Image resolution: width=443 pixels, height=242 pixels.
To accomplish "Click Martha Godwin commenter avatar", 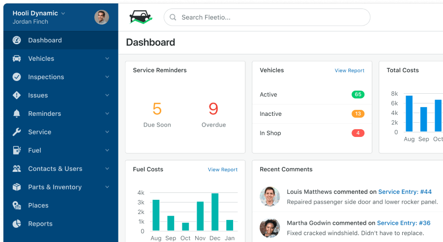I will coord(270,228).
